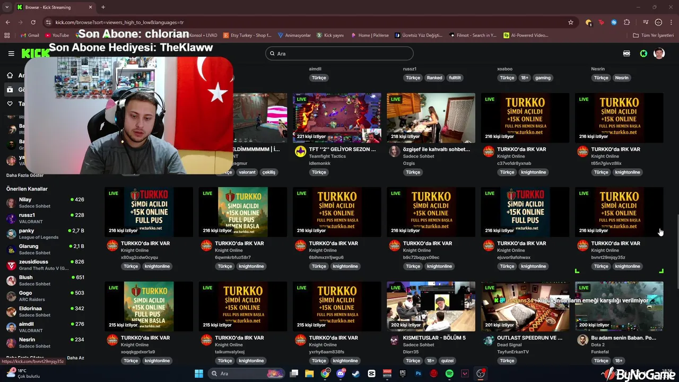Viewport: 679px width, 382px height.
Task: Open the profile avatar menu on Kick
Action: (659, 54)
